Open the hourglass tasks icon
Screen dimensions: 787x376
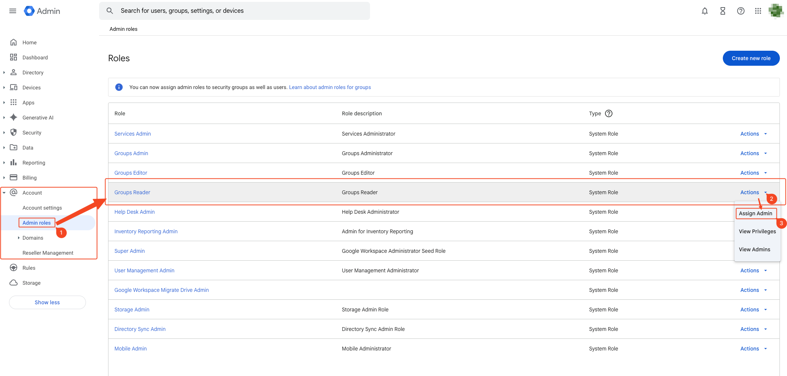pyautogui.click(x=722, y=11)
